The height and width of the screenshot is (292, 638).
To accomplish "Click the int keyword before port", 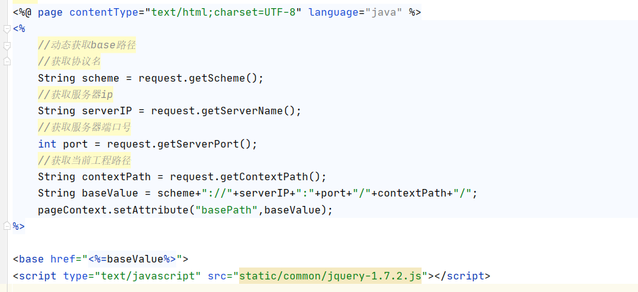I will point(47,144).
